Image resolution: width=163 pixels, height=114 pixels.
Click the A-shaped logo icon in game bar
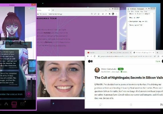[6, 104]
